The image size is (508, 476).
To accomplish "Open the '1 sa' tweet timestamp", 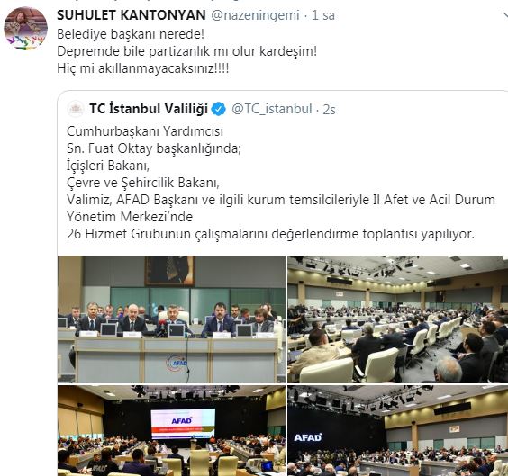I will click(x=323, y=15).
